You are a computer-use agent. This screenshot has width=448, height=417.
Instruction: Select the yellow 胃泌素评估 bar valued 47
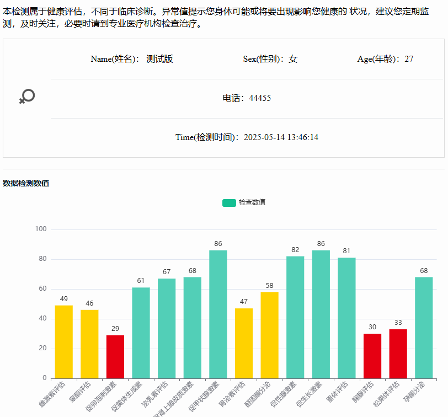tap(244, 343)
